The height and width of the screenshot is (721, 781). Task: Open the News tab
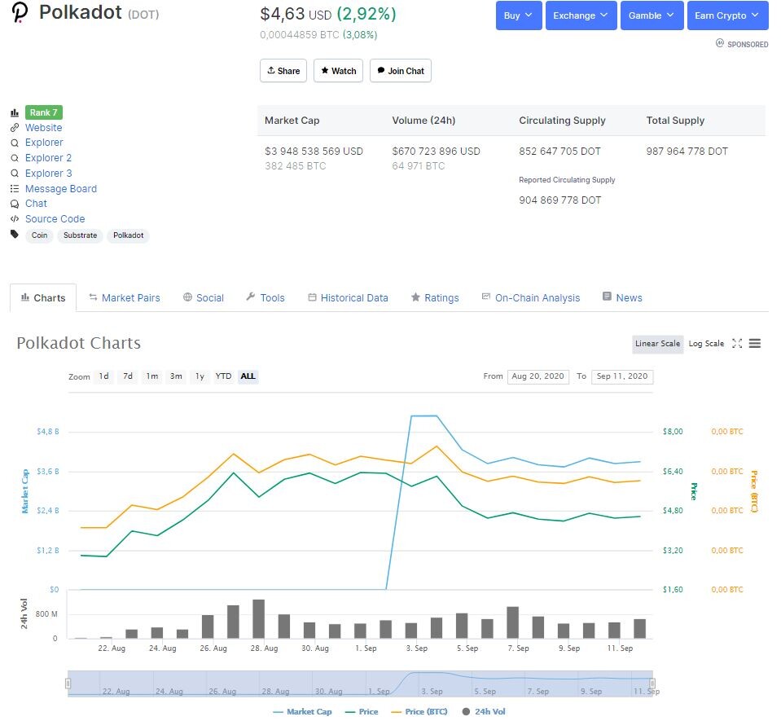[623, 298]
